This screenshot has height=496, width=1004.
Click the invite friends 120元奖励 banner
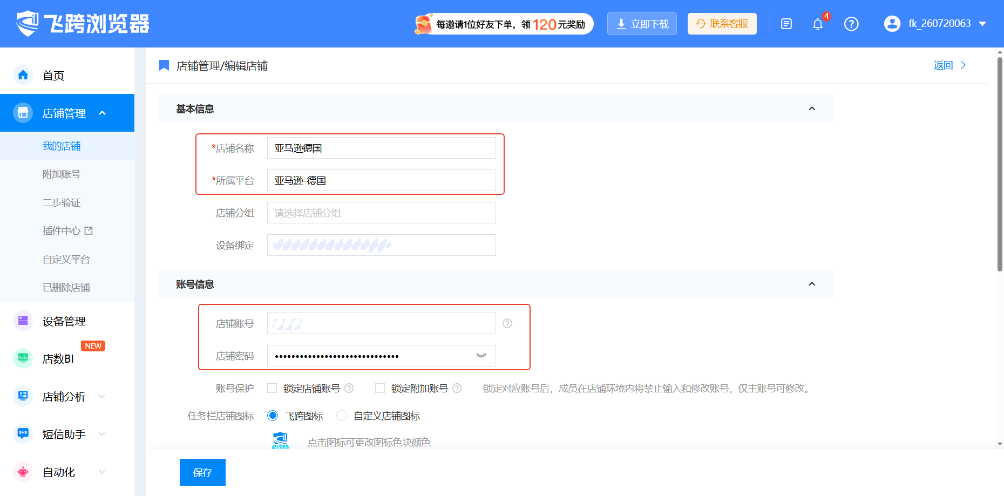pyautogui.click(x=503, y=24)
